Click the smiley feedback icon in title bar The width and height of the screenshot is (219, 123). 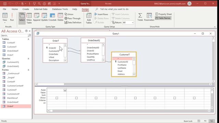tap(44, 4)
